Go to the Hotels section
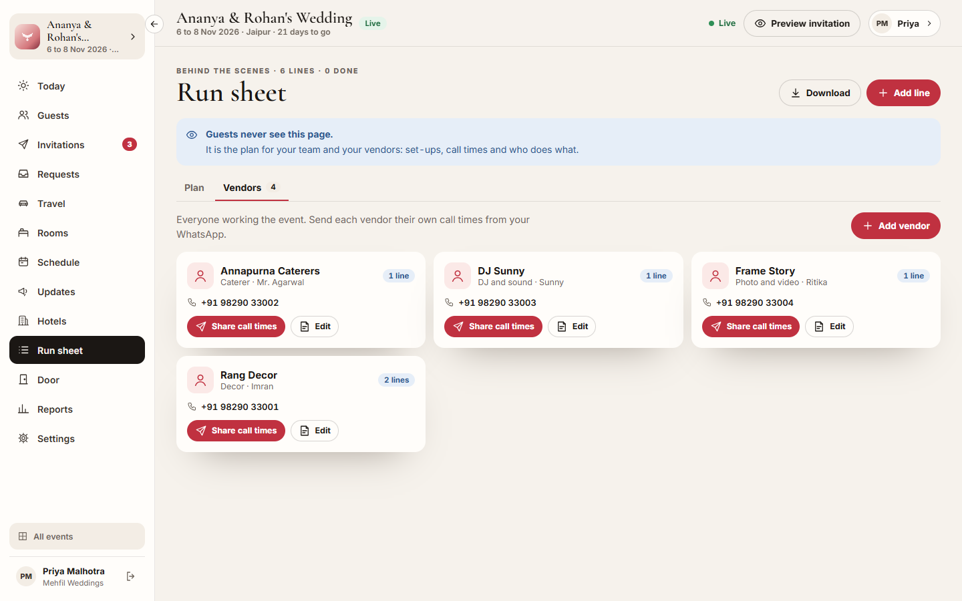 [x=77, y=321]
